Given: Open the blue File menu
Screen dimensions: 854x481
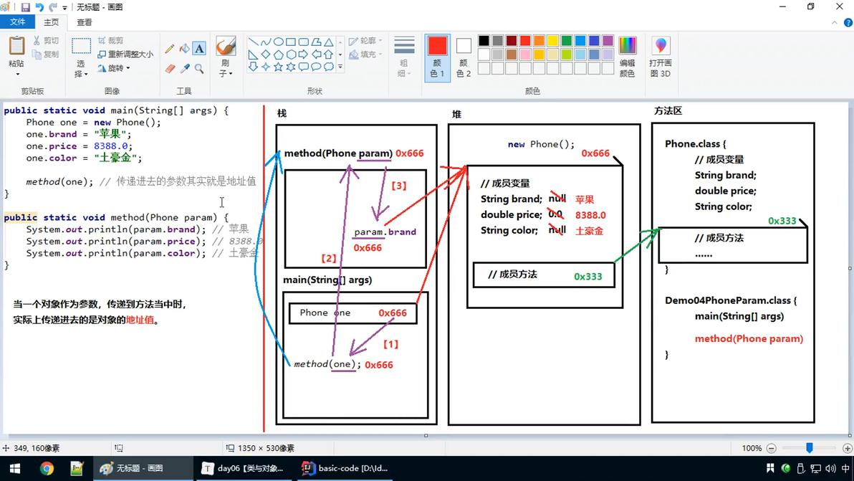Looking at the screenshot, I should 17,22.
